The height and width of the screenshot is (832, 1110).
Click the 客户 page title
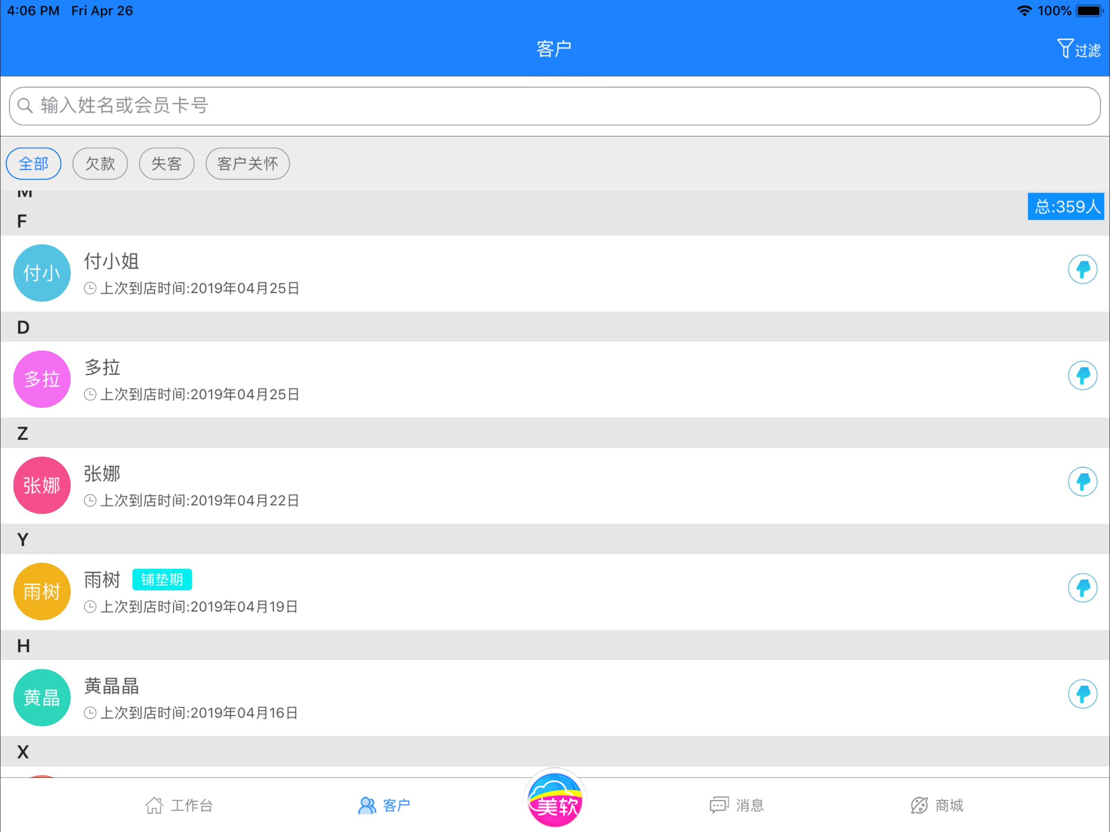point(554,49)
